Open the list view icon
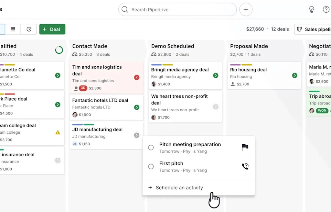331x212 pixels. (13, 29)
